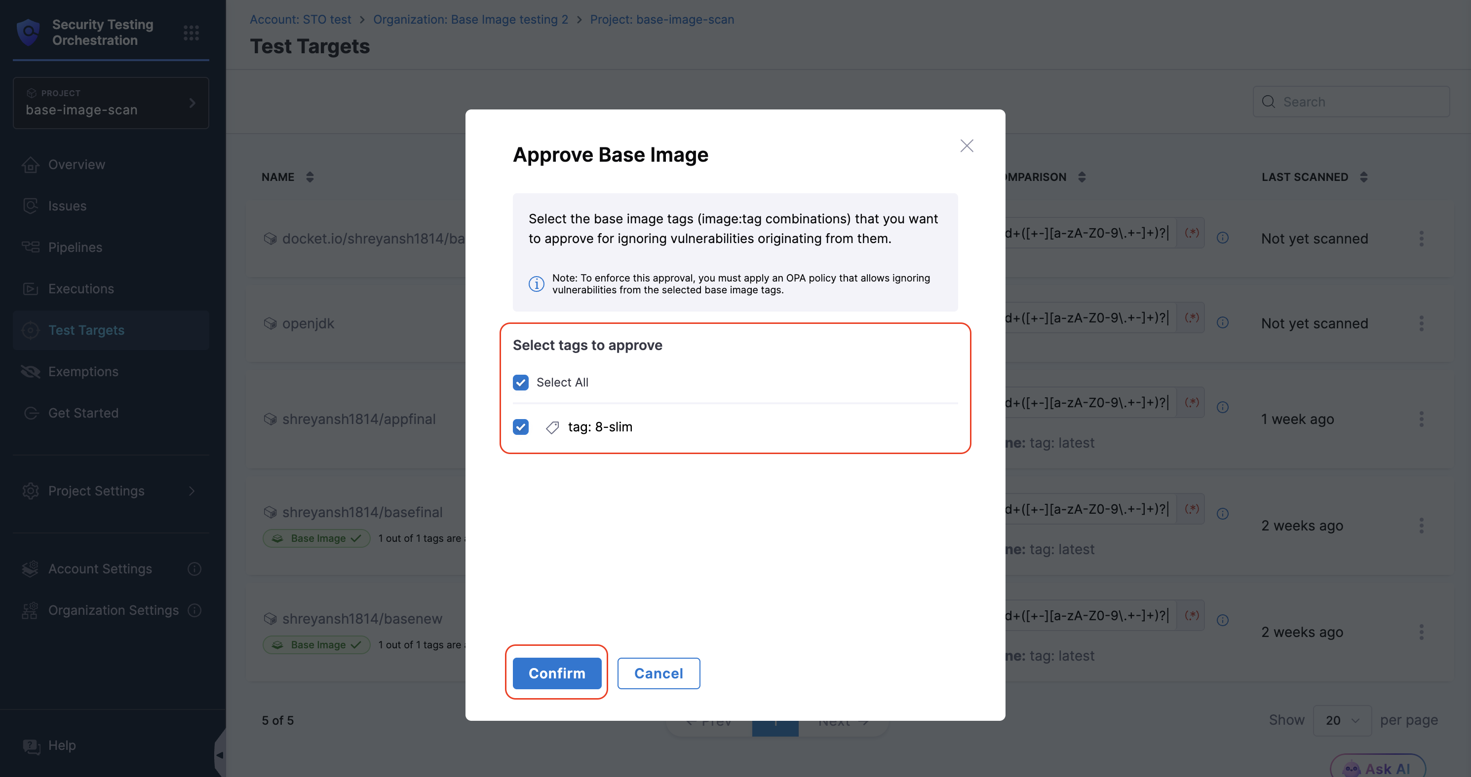Click the Cancel button
The width and height of the screenshot is (1471, 777).
[x=658, y=673]
